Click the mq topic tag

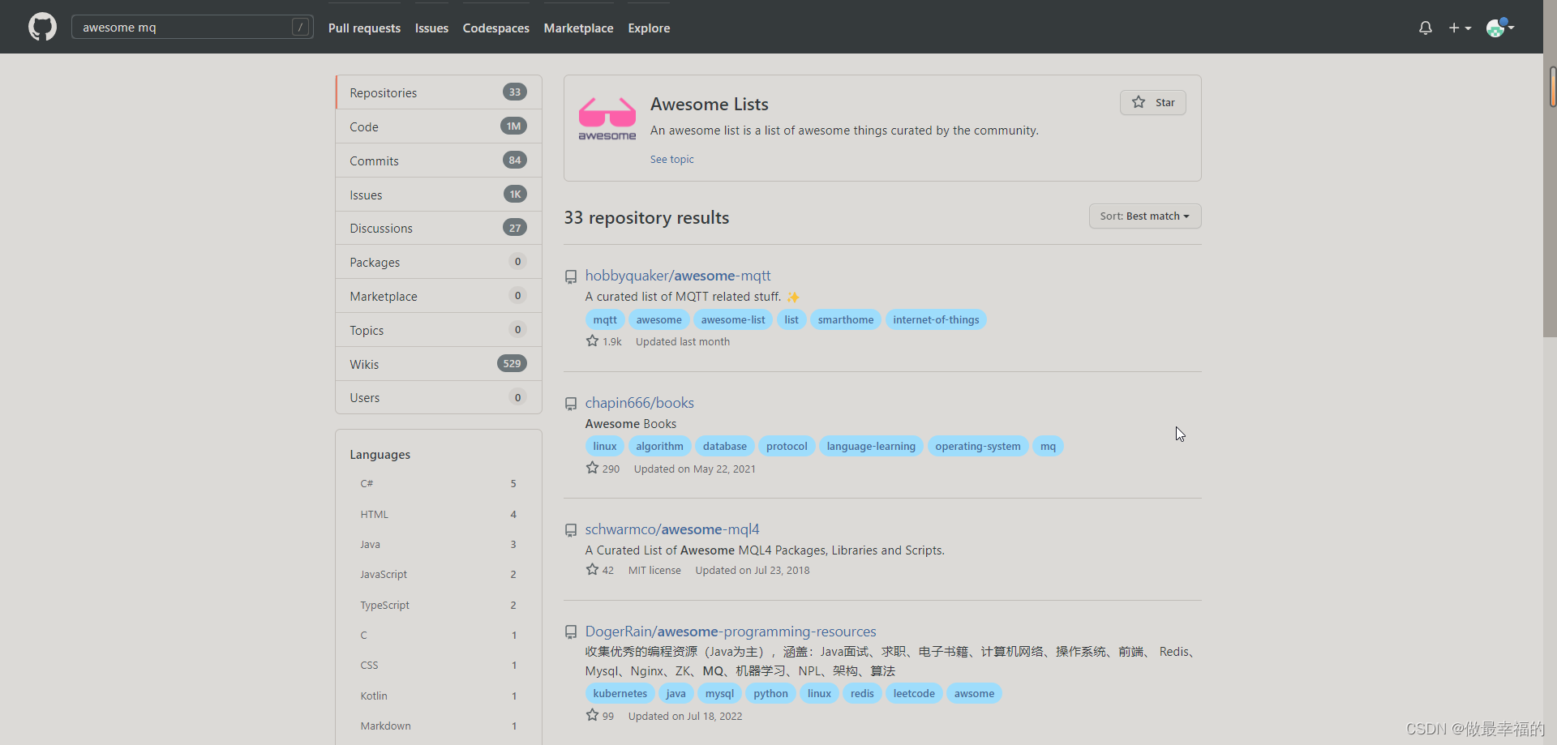[x=1048, y=446]
